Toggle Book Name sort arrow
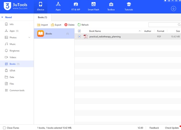Image resolution: width=181 pixels, height=130 pixels. [140, 31]
